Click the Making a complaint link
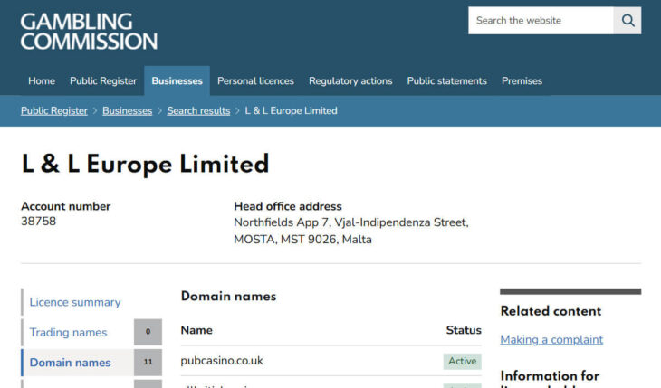The height and width of the screenshot is (388, 661). 551,339
